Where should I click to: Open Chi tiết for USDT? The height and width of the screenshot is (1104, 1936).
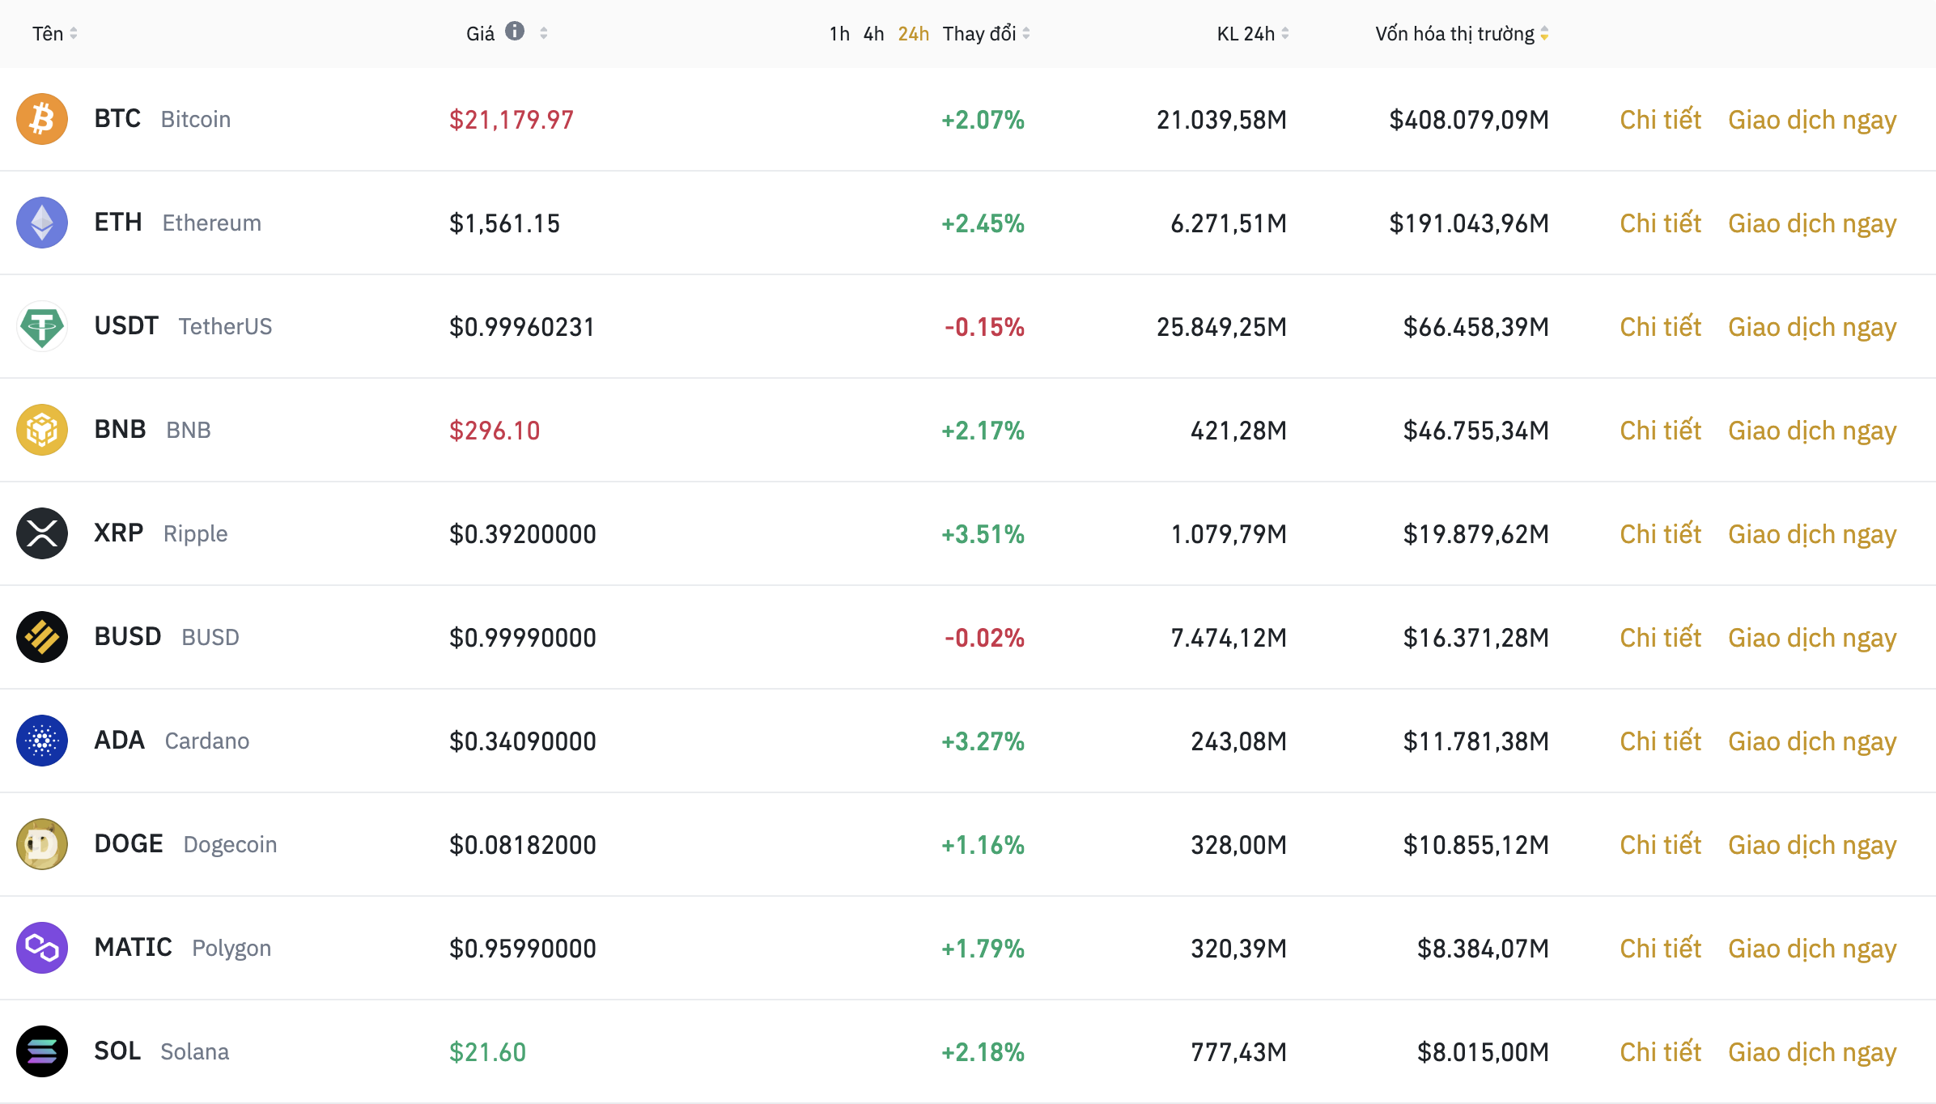pyautogui.click(x=1660, y=327)
